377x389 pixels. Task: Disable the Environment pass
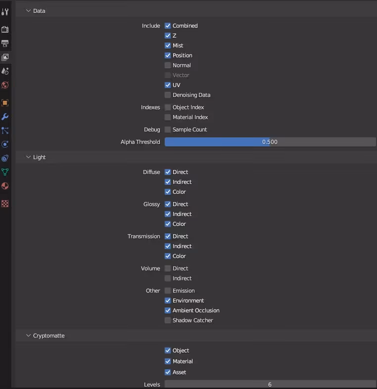pyautogui.click(x=168, y=301)
